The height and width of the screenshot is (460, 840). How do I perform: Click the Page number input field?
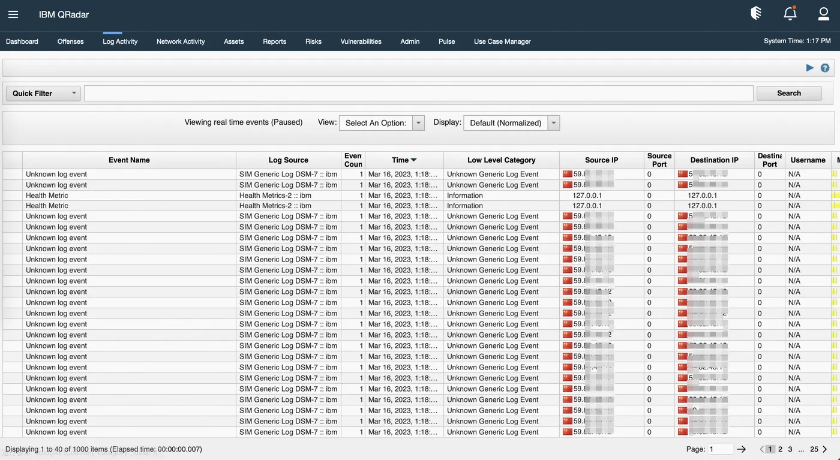coord(721,449)
